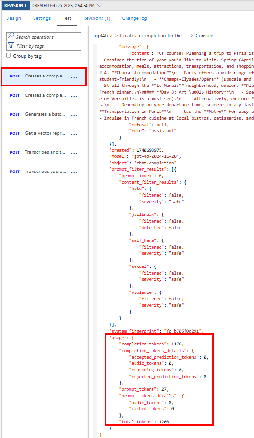
Task: Click the "detected": false line
Action: coord(160,228)
